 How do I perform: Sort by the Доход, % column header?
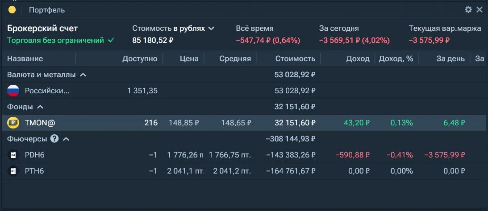point(396,59)
